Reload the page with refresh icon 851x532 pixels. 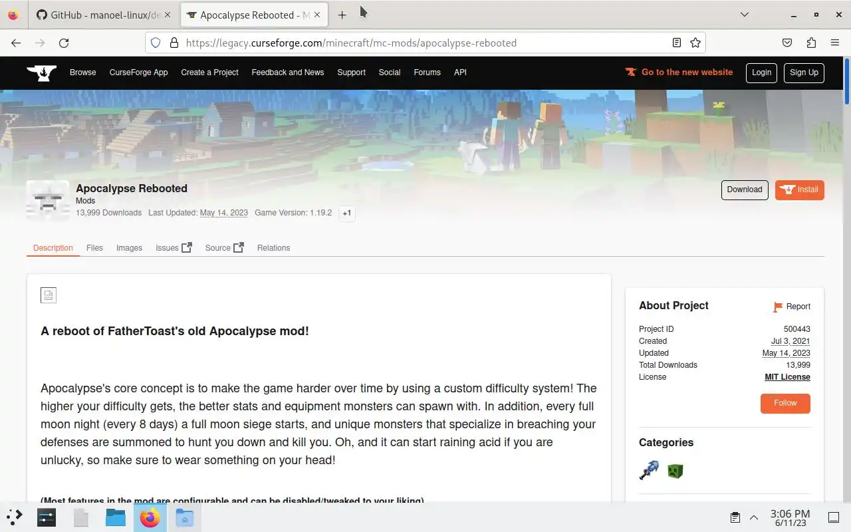pyautogui.click(x=64, y=43)
